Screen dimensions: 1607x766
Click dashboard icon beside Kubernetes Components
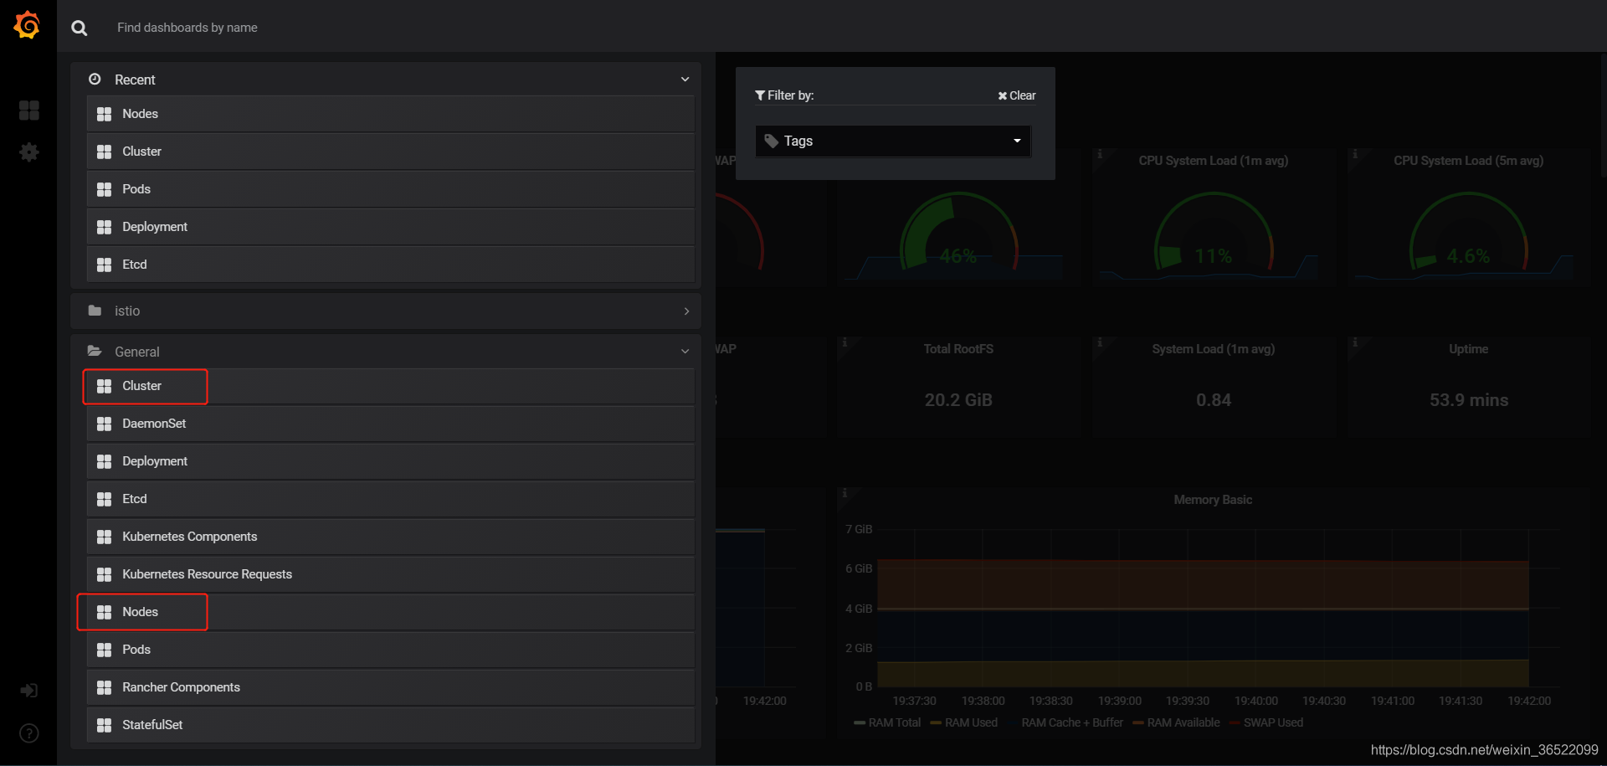coord(105,537)
